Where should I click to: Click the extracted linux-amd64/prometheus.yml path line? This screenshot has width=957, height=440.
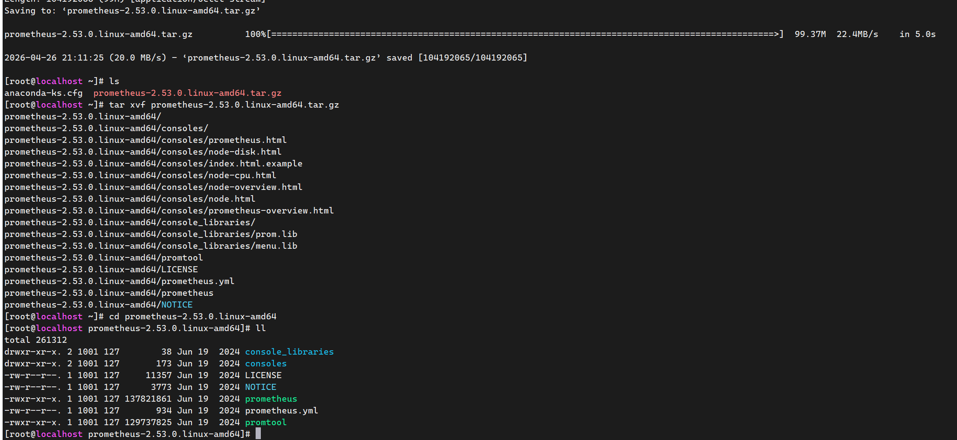119,281
